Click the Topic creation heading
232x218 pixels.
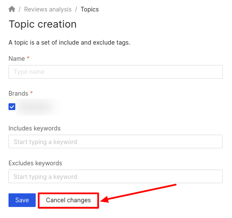(42, 24)
